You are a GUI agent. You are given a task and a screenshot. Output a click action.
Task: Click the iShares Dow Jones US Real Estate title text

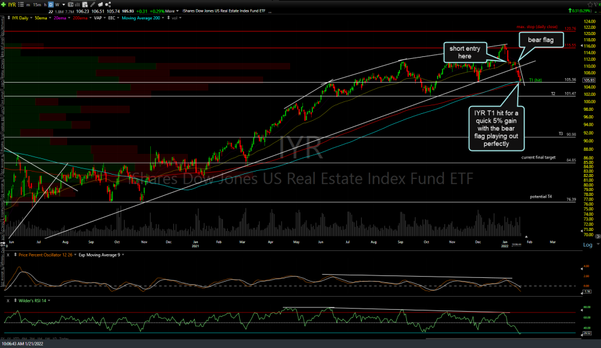click(224, 11)
